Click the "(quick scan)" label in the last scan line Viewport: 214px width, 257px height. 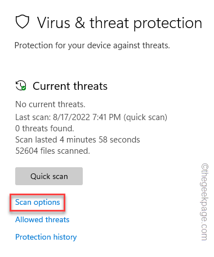[x=145, y=117]
